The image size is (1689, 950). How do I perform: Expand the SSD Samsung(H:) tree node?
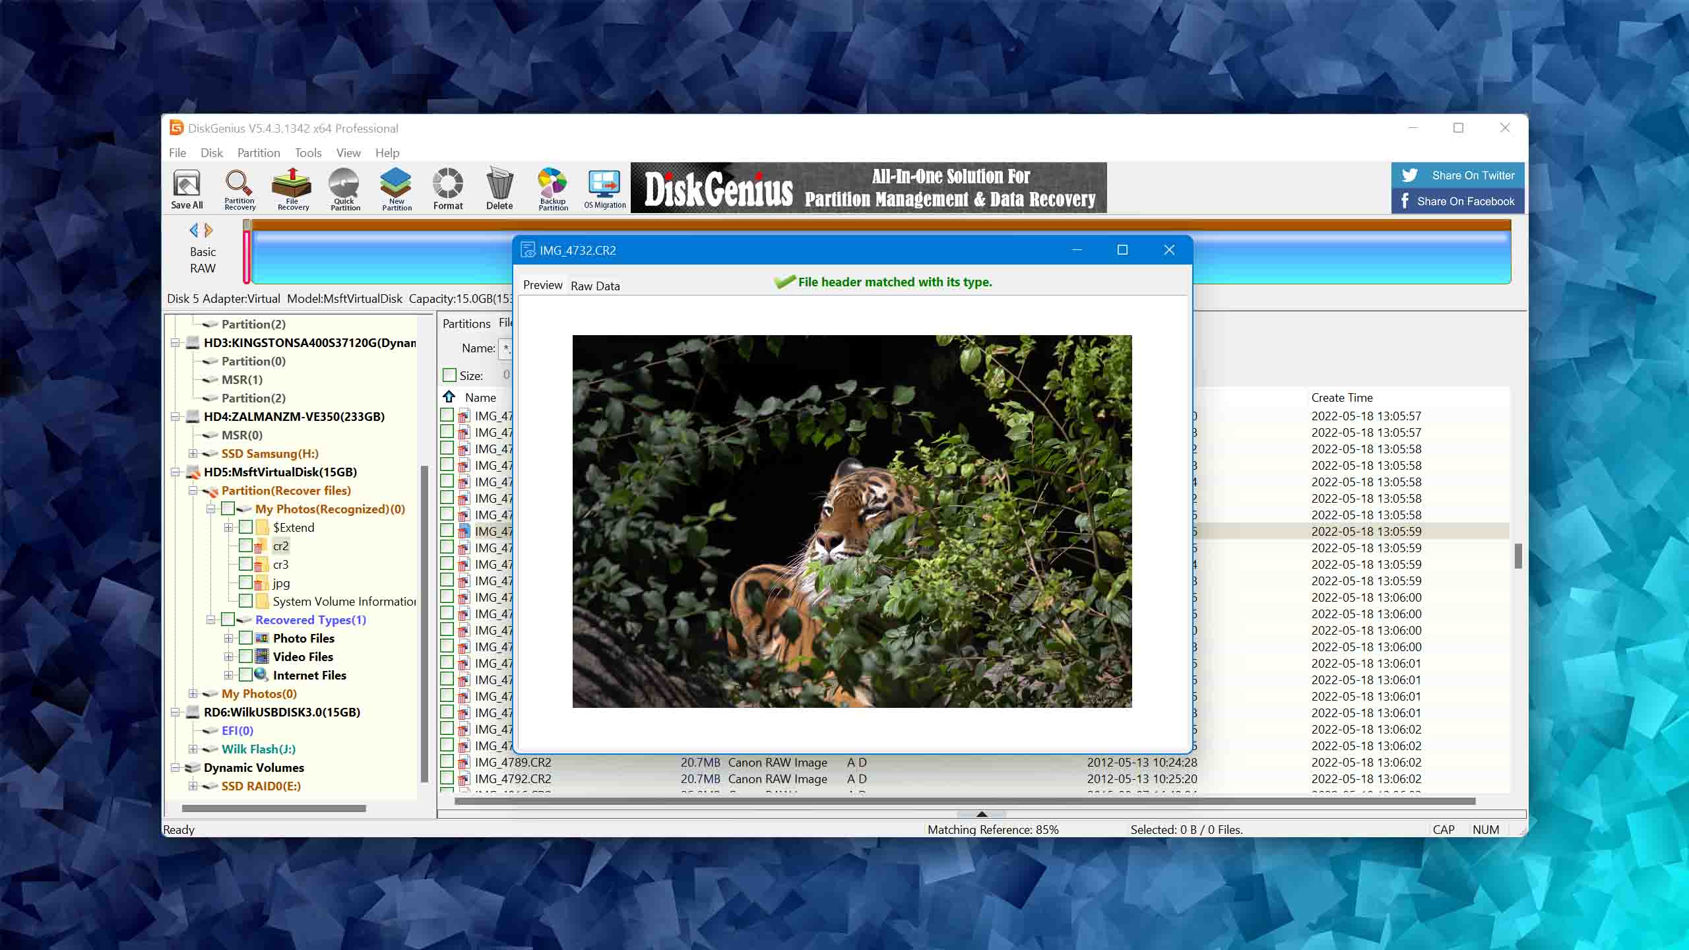pos(193,453)
